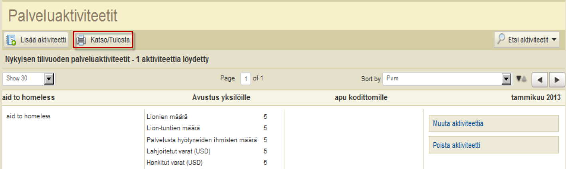Click the 'tammikuu 2013' date text
This screenshot has height=169, width=566.
(x=536, y=98)
